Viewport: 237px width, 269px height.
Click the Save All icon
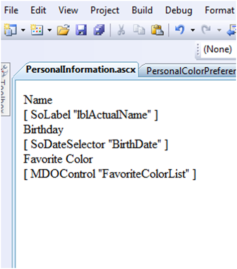[99, 30]
